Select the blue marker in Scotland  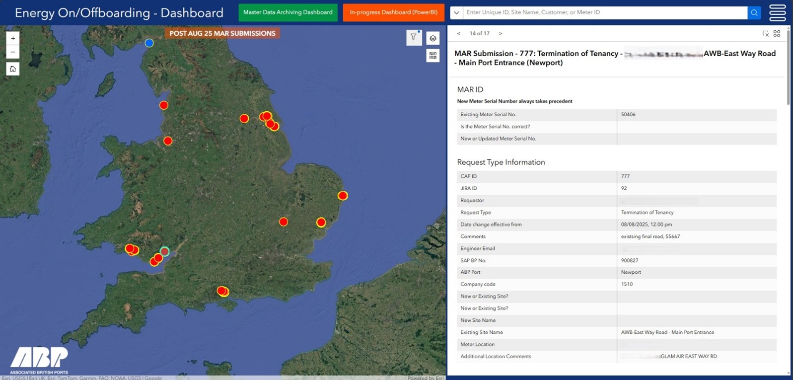(x=149, y=43)
